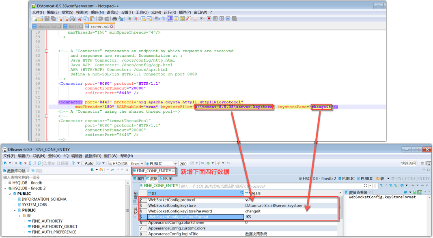Screen dimensions: 433x238
Task: Open the PUBLIC schema dropdown in DBeaver toolbar
Action: click(175, 163)
